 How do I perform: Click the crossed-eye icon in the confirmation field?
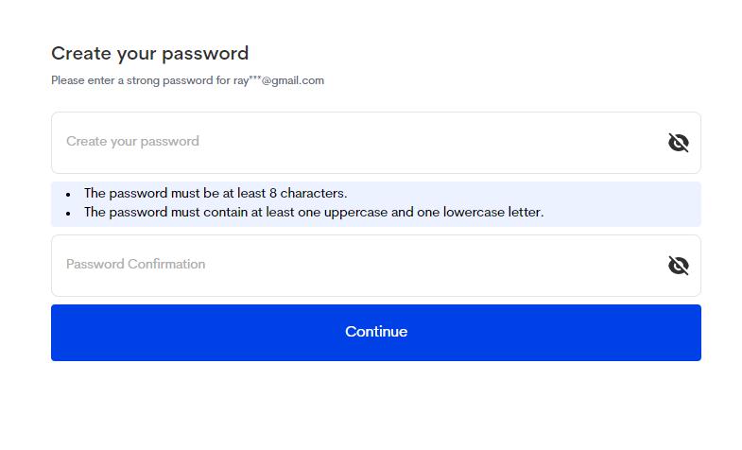point(678,266)
